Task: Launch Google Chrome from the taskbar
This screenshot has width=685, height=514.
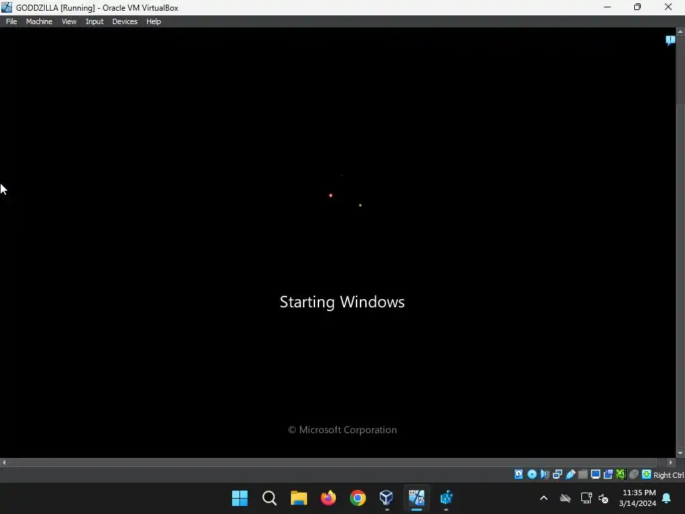Action: pos(358,498)
